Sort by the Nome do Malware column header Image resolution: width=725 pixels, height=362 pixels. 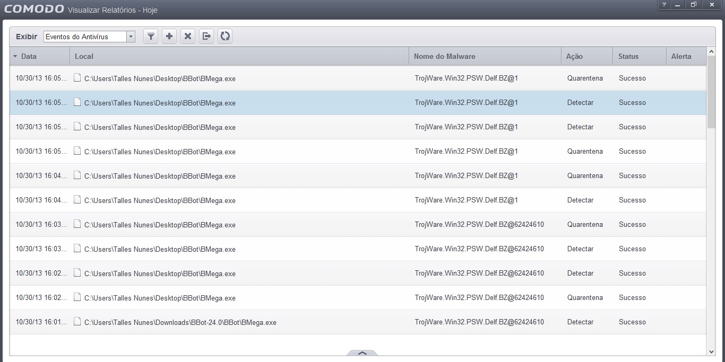485,56
